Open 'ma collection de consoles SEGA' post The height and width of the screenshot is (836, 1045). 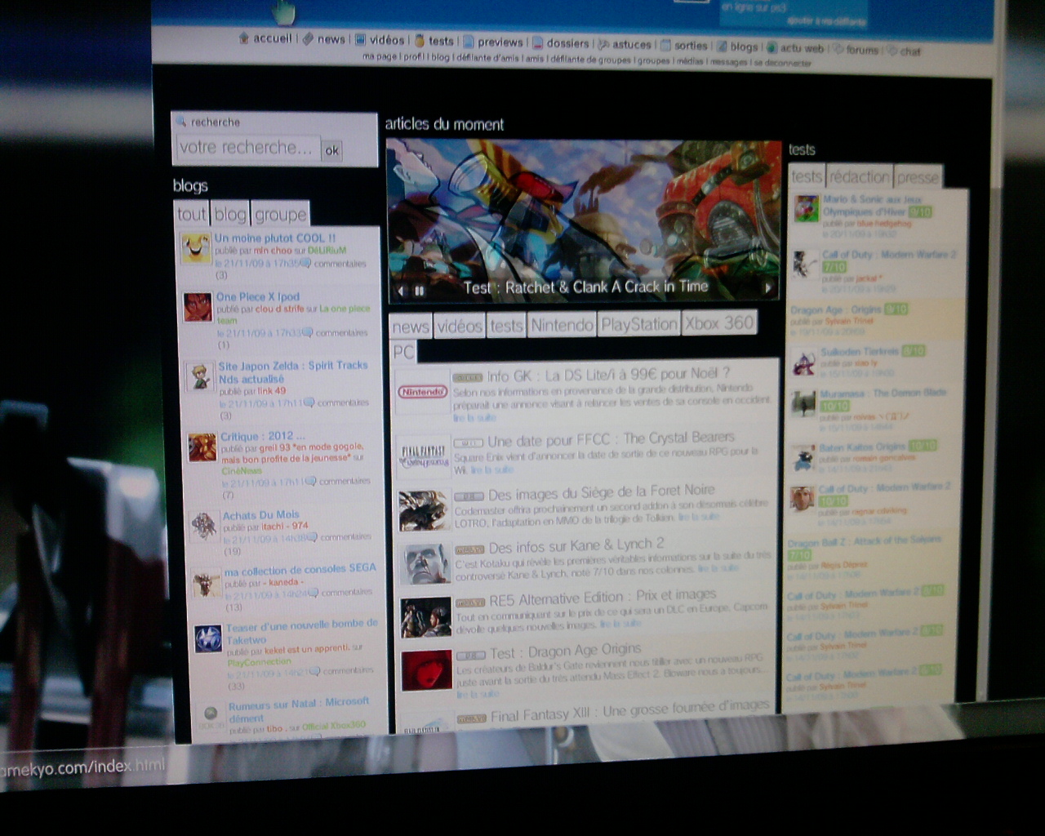point(300,570)
